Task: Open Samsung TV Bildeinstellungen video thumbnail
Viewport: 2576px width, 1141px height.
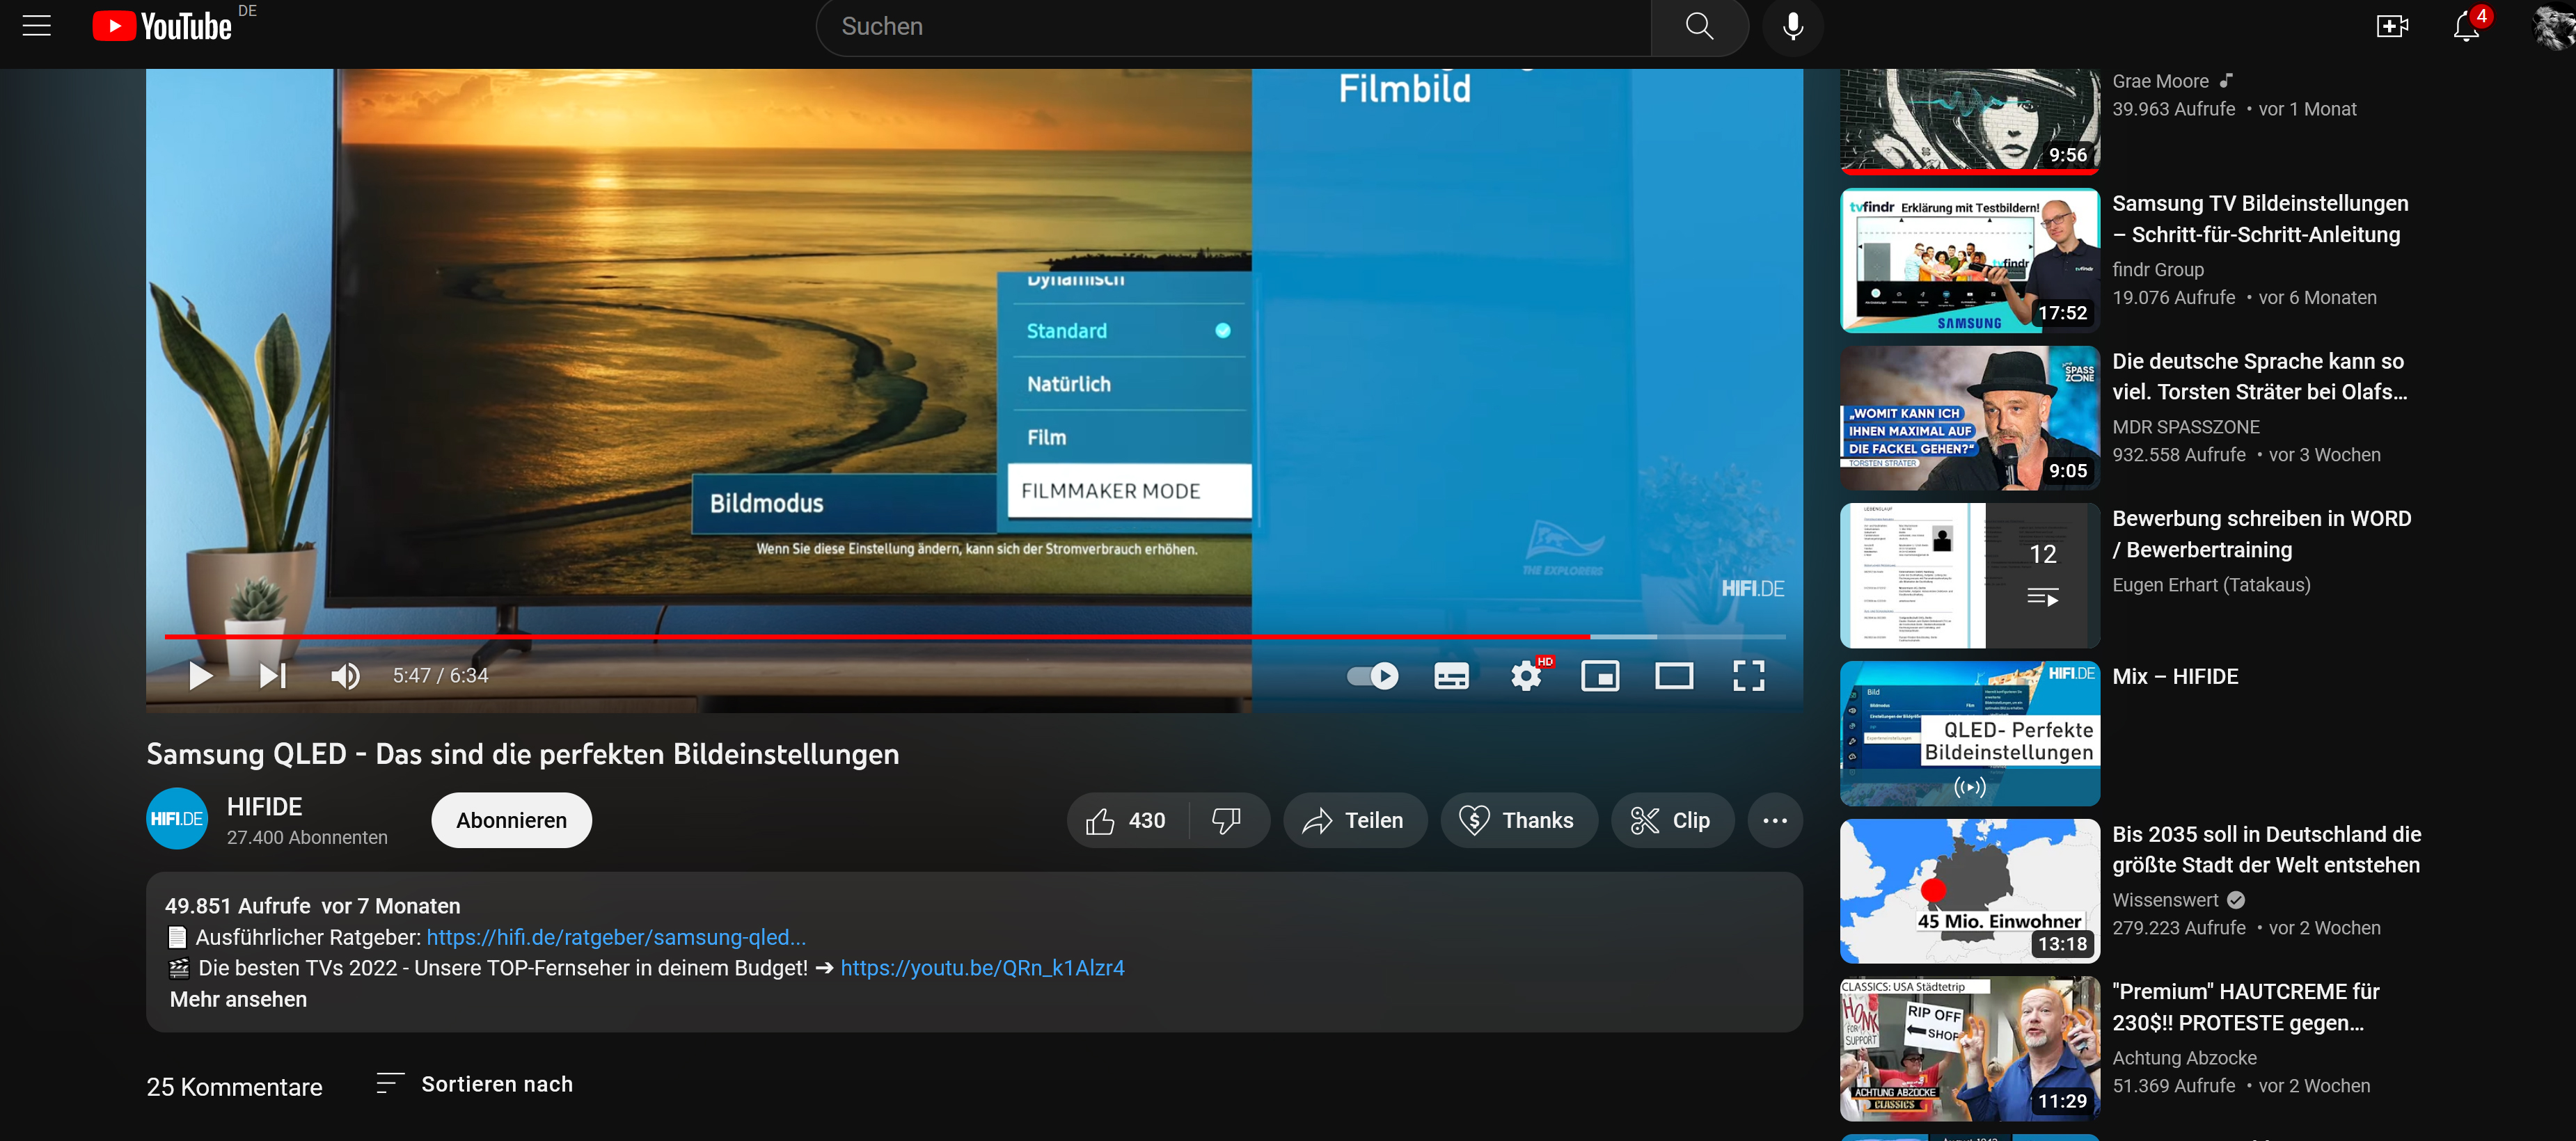Action: (x=1969, y=260)
